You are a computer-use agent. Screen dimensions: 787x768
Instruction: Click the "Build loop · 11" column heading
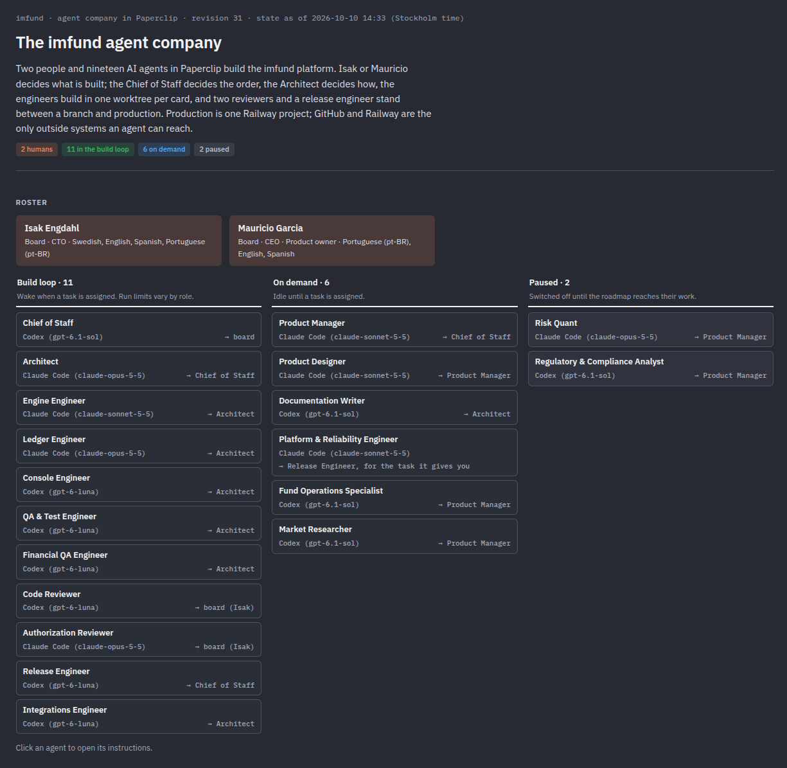coord(45,282)
